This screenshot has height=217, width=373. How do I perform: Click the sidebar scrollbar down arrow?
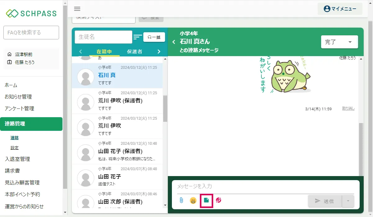pos(65,212)
